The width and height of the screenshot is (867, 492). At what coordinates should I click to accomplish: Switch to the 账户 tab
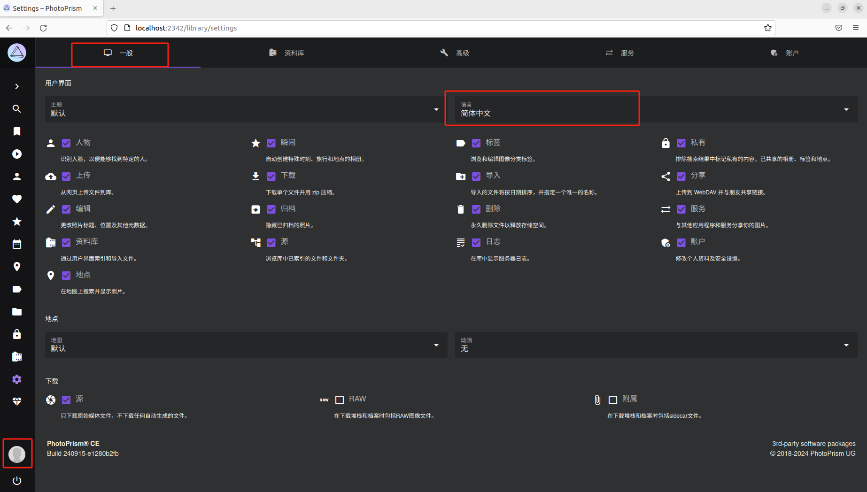(785, 53)
